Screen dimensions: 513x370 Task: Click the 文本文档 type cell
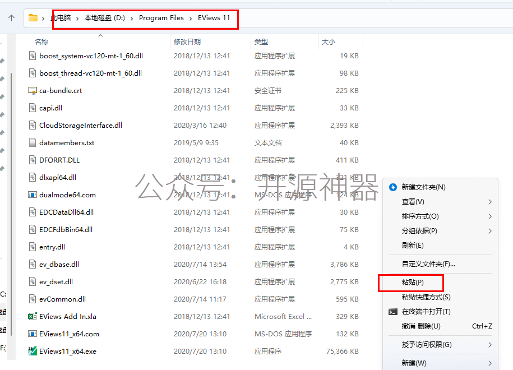[268, 142]
